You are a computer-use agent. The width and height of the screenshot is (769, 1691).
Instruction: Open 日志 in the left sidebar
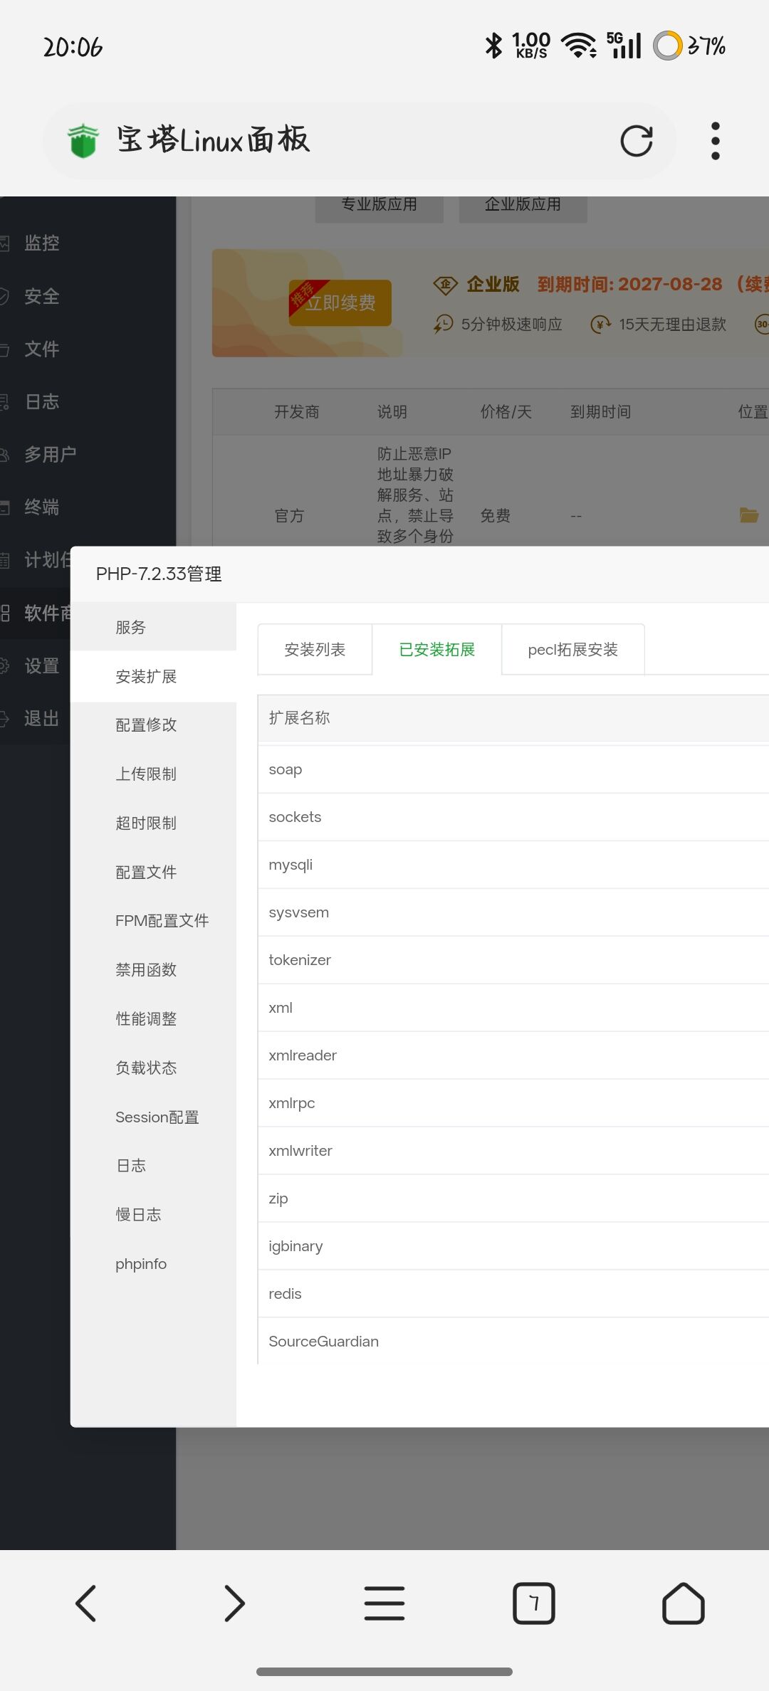[42, 401]
